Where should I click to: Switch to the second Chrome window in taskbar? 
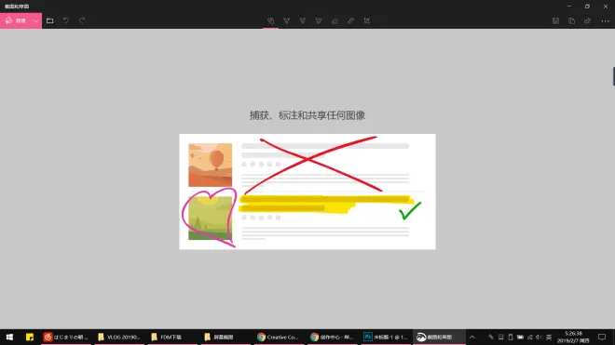coord(332,337)
